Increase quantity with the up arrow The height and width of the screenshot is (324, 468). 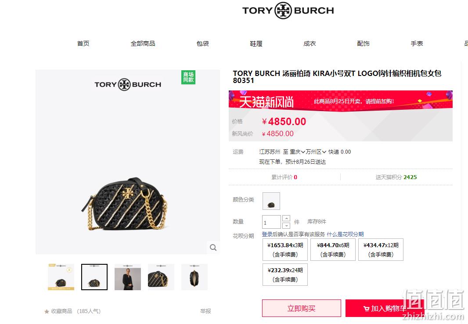[286, 218]
